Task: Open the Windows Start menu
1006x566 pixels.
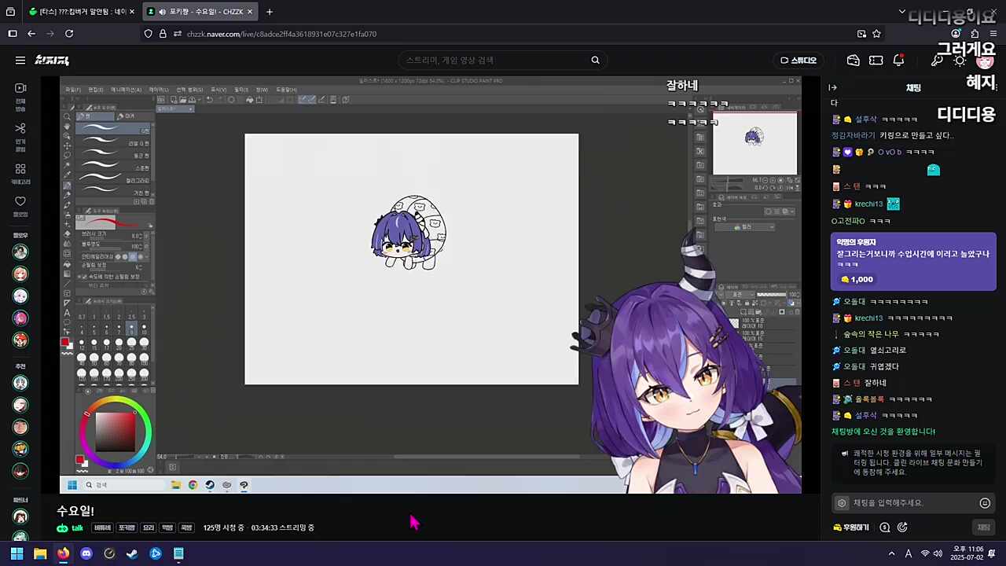Action: tap(17, 553)
